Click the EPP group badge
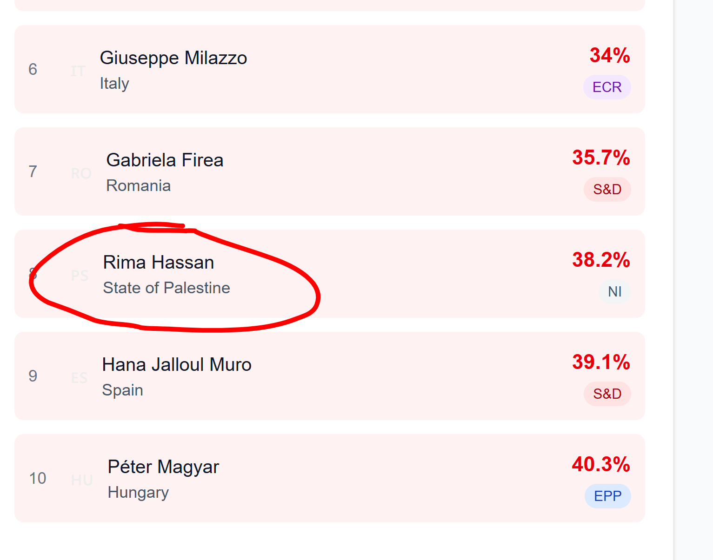This screenshot has width=713, height=560. pyautogui.click(x=607, y=496)
